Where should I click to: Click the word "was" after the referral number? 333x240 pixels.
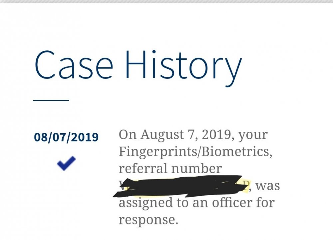click(x=267, y=186)
